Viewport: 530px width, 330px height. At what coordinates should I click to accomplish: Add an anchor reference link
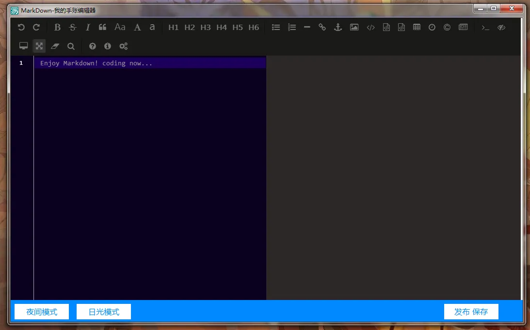[338, 28]
